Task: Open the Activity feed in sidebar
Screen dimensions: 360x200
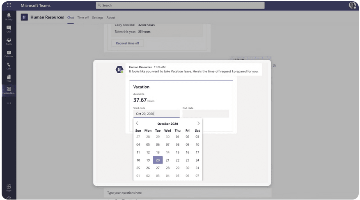Action: [x=9, y=16]
